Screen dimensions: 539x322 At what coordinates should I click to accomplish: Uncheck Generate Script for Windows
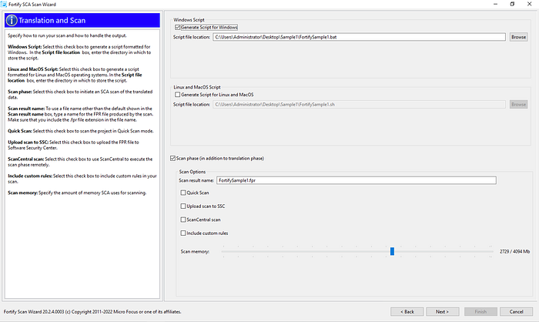click(177, 27)
